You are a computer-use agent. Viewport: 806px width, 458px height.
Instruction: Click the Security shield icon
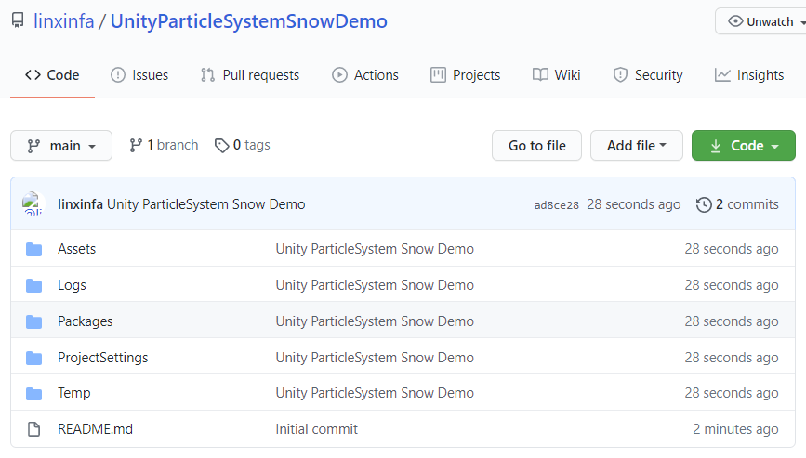click(620, 75)
